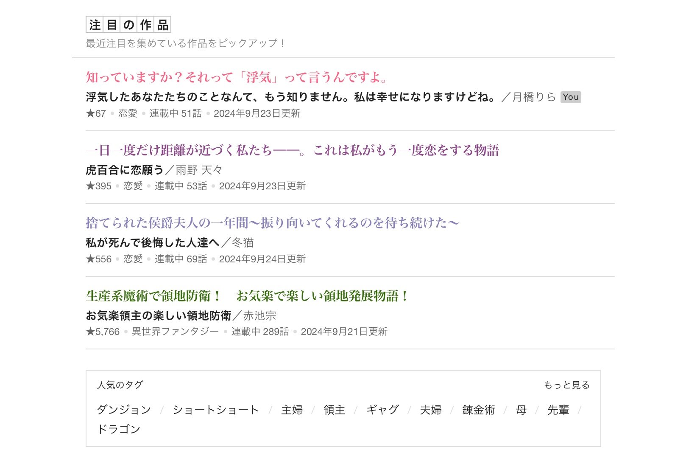Select the 領主 tag
The image size is (675, 453).
[334, 410]
